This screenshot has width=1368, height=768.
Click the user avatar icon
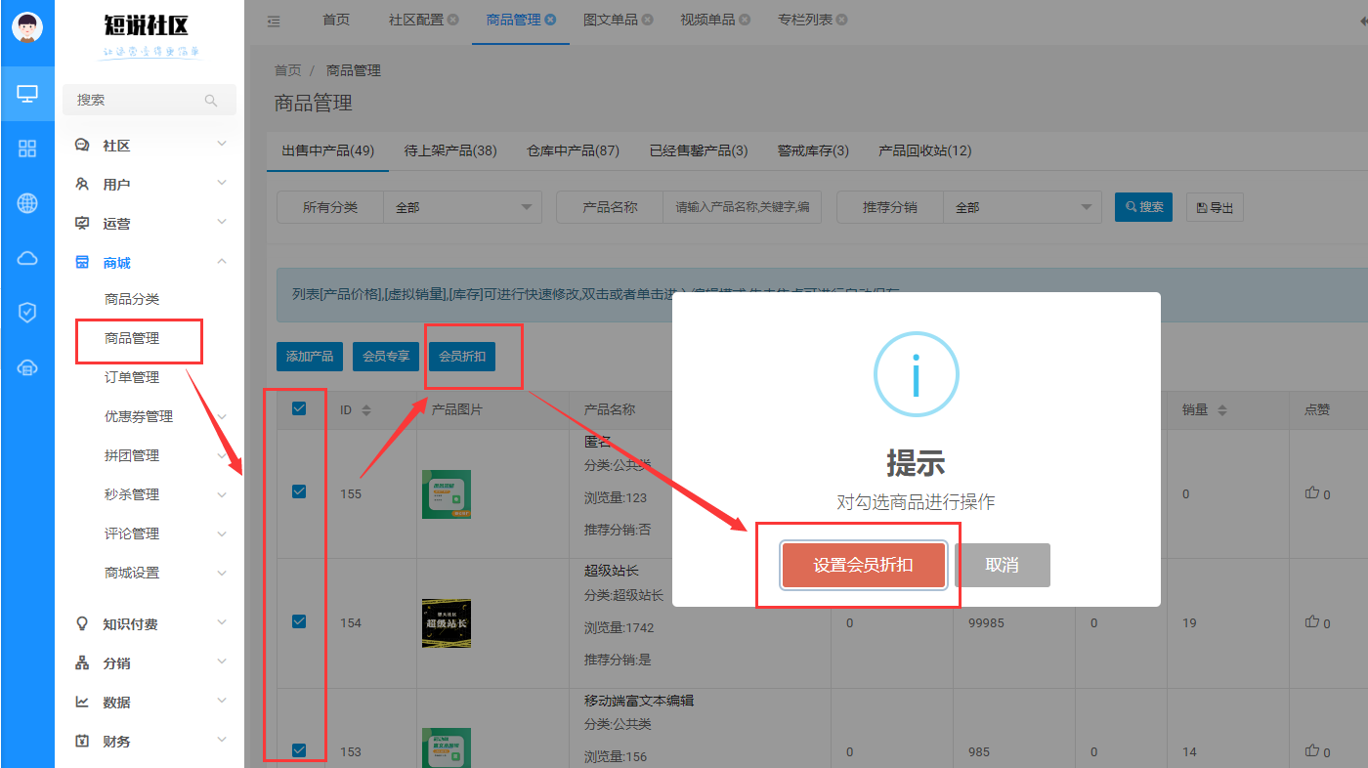27,27
